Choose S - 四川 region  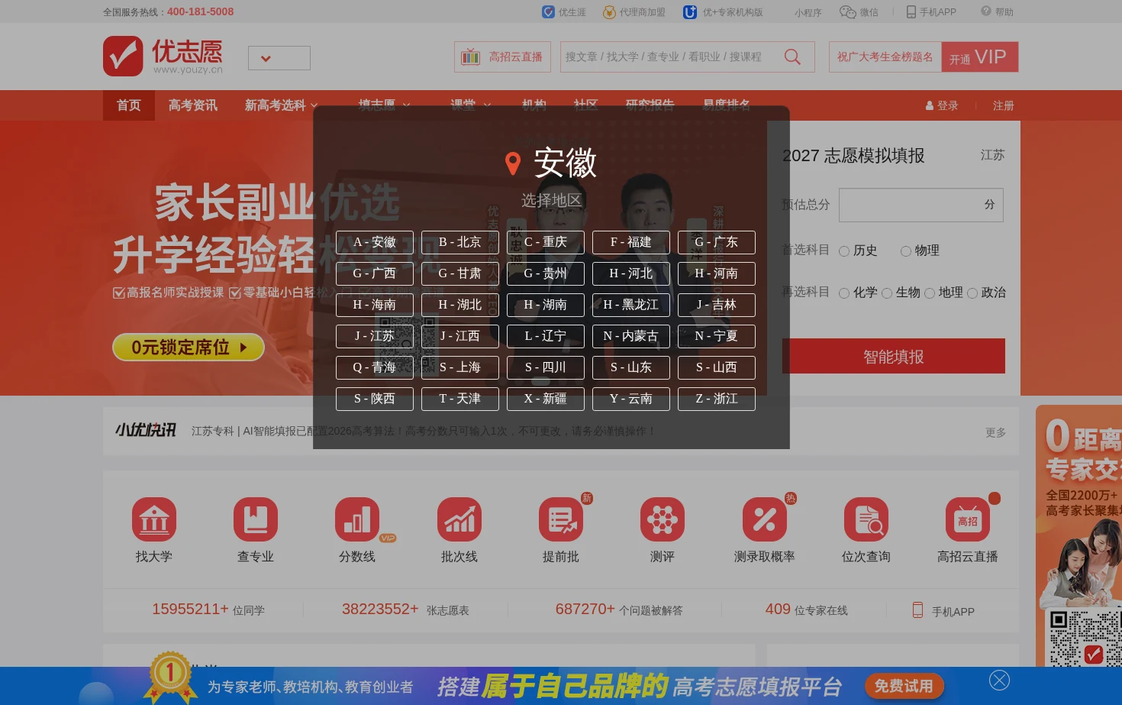(x=546, y=367)
